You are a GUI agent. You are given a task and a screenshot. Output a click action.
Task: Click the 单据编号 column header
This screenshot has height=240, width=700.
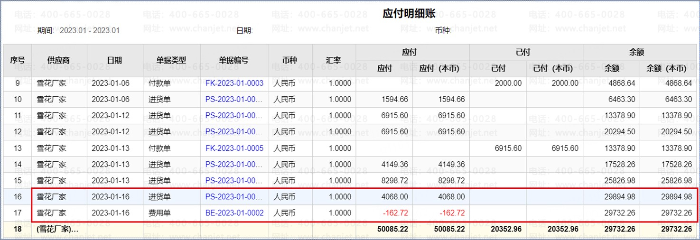[x=234, y=60]
